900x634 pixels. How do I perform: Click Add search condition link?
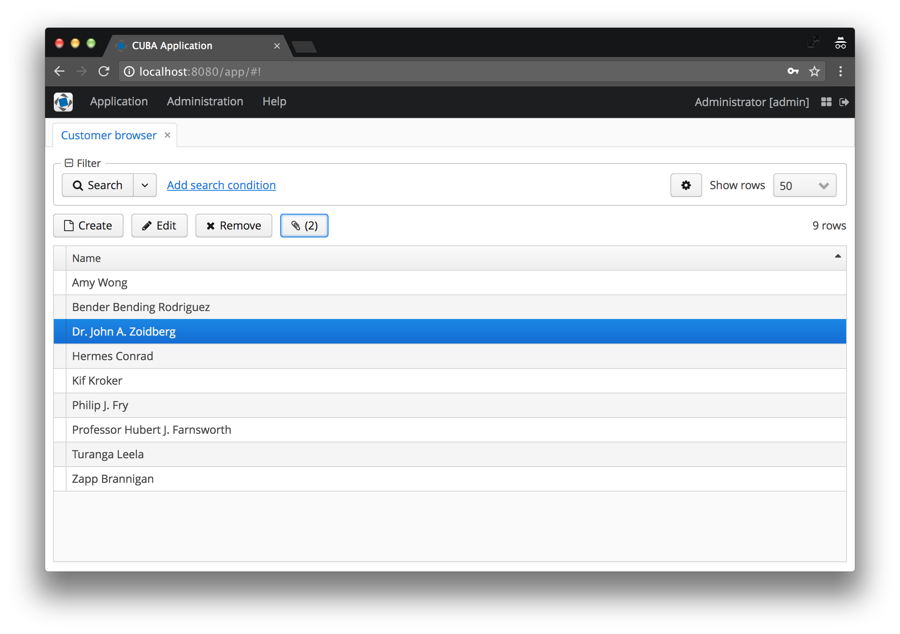(x=221, y=185)
